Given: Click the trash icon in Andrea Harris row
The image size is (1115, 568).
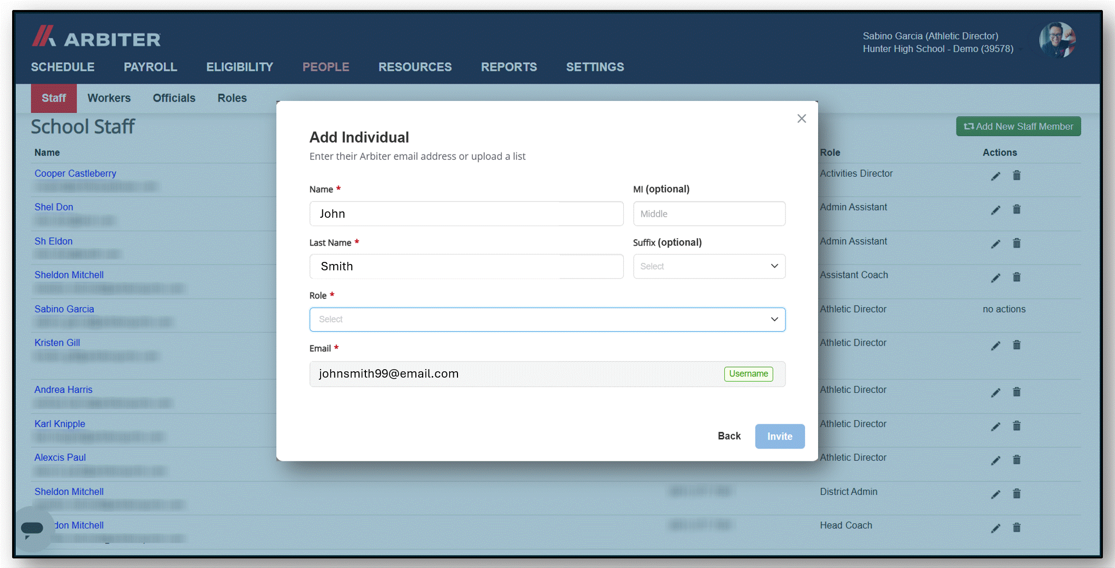Looking at the screenshot, I should (1017, 392).
